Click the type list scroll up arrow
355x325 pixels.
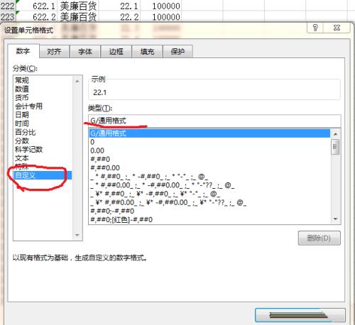pos(335,134)
